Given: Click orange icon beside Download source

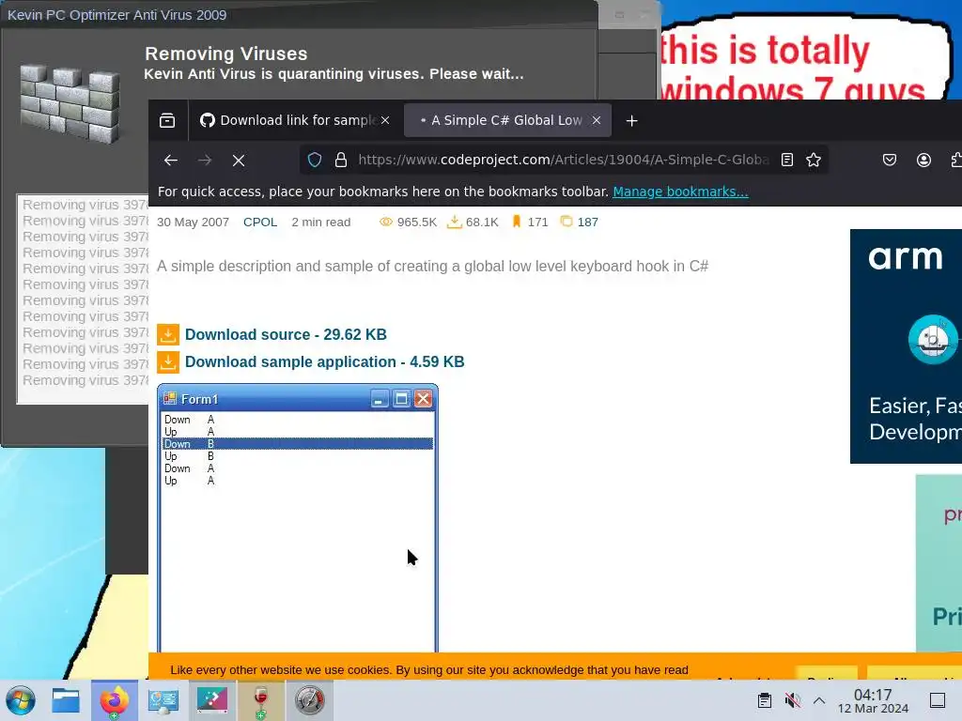Looking at the screenshot, I should 168,335.
